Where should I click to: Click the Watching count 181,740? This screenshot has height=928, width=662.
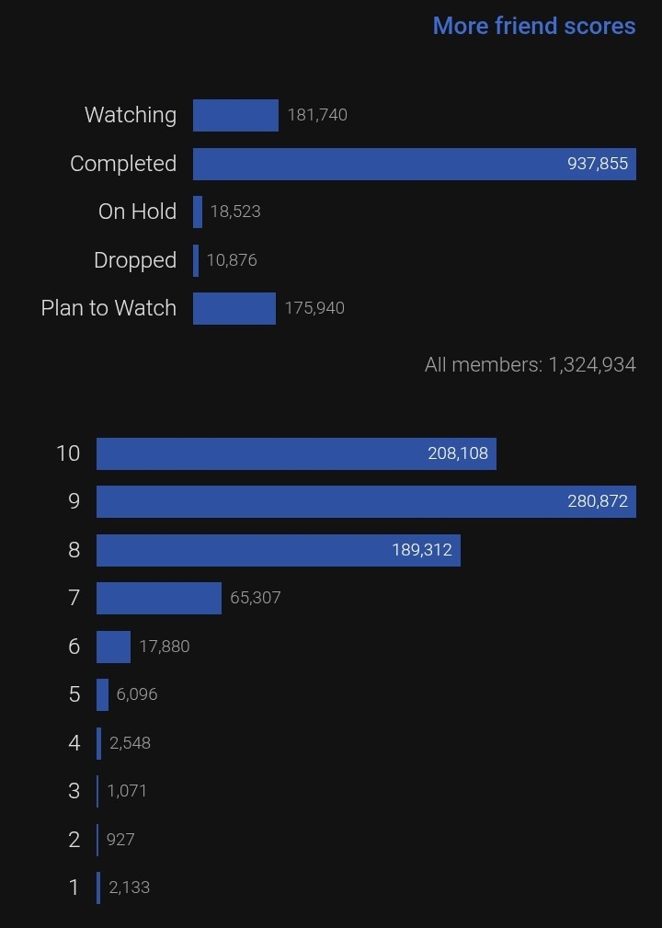(317, 115)
